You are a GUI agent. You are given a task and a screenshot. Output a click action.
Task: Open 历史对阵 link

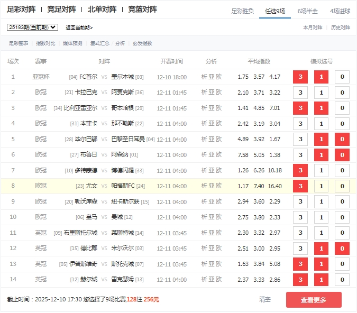click(x=340, y=27)
